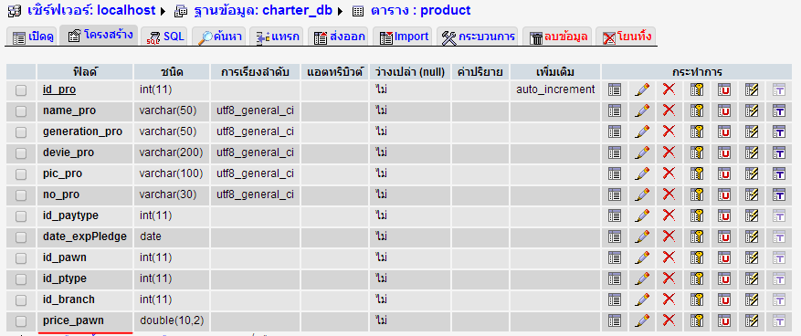The image size is (801, 336).
Task: Select the pic_pro row checkbox
Action: point(21,174)
